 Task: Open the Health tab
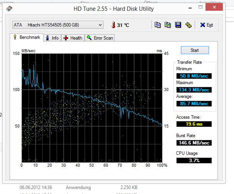click(73, 38)
